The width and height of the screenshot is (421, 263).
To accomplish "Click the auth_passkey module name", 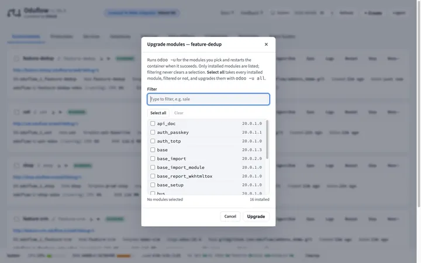I will (x=173, y=132).
